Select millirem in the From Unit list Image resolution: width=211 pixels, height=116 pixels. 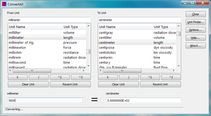coord(47,58)
